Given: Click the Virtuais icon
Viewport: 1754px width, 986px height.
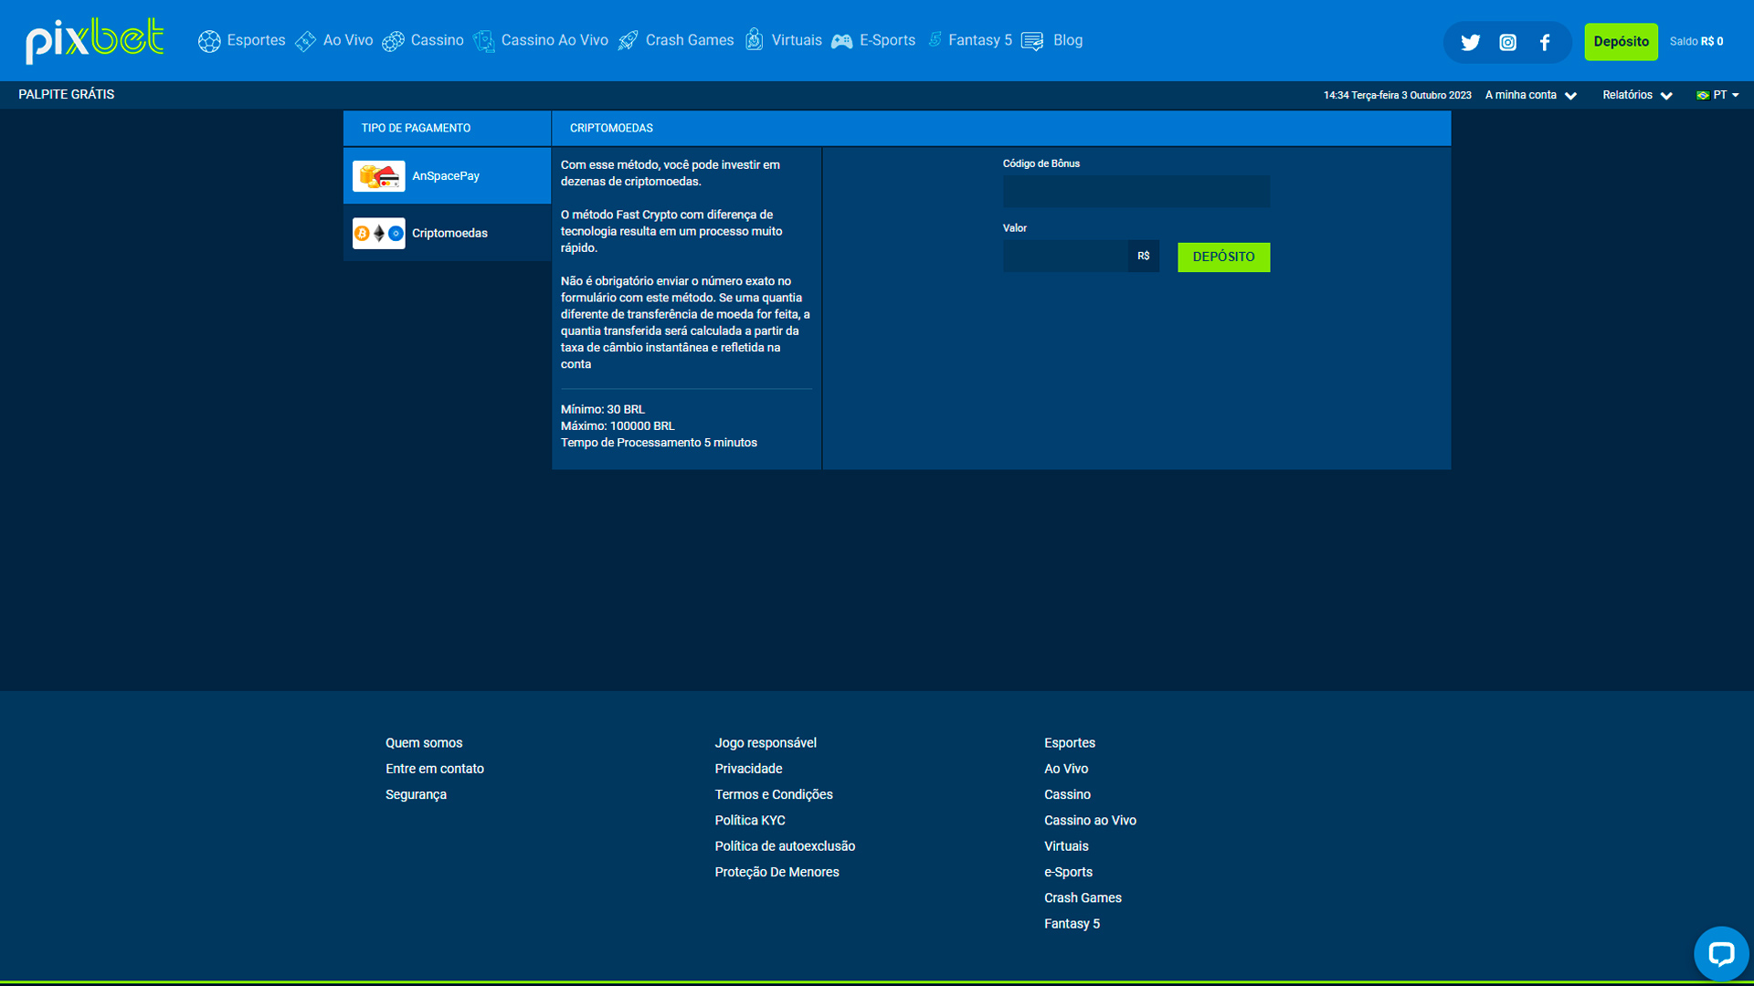Looking at the screenshot, I should pos(754,39).
